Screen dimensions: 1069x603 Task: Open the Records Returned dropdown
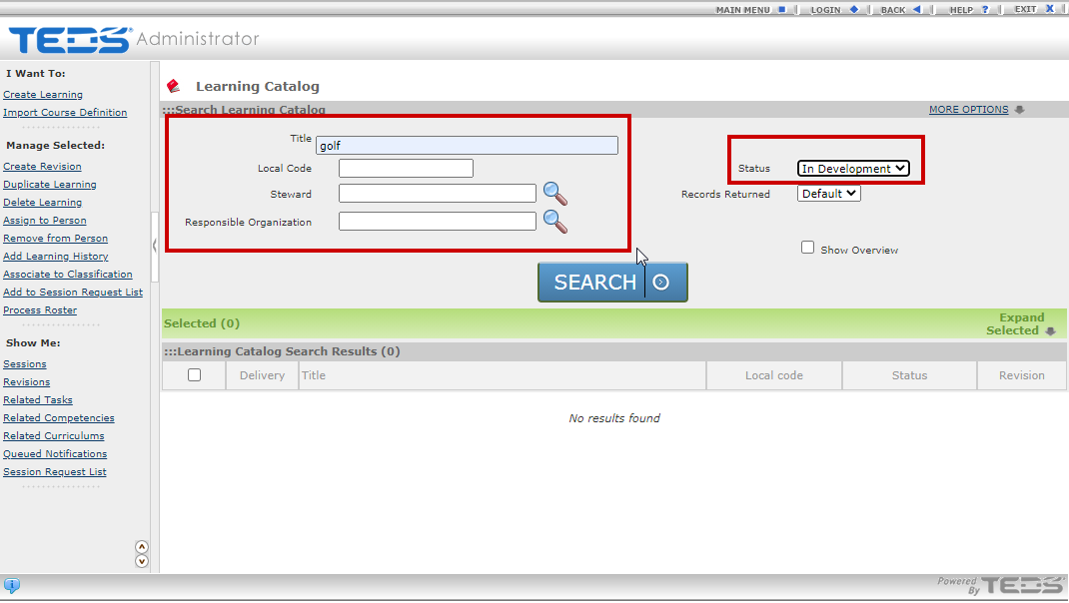829,194
